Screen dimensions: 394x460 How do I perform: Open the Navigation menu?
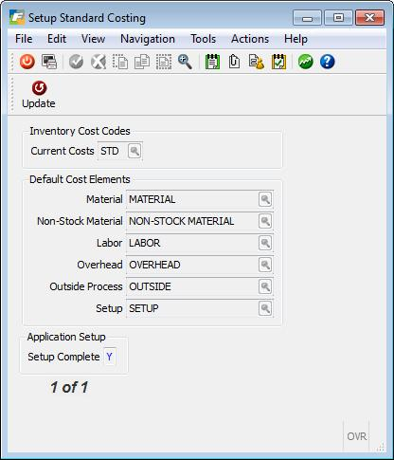click(148, 39)
